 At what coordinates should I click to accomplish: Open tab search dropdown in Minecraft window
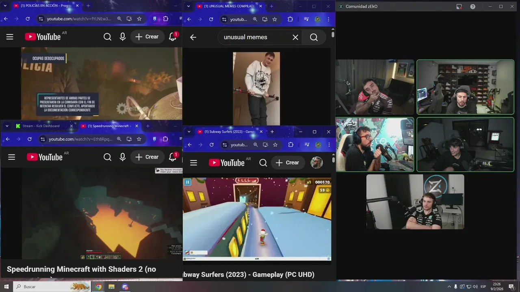click(x=7, y=126)
